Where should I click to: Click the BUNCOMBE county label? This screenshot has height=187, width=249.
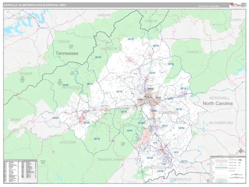(168, 113)
